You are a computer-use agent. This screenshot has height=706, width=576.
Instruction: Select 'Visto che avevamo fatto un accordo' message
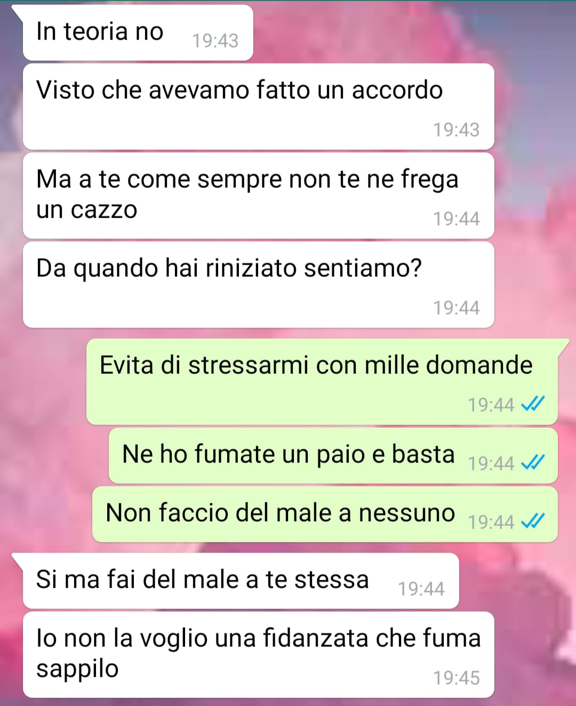[259, 107]
